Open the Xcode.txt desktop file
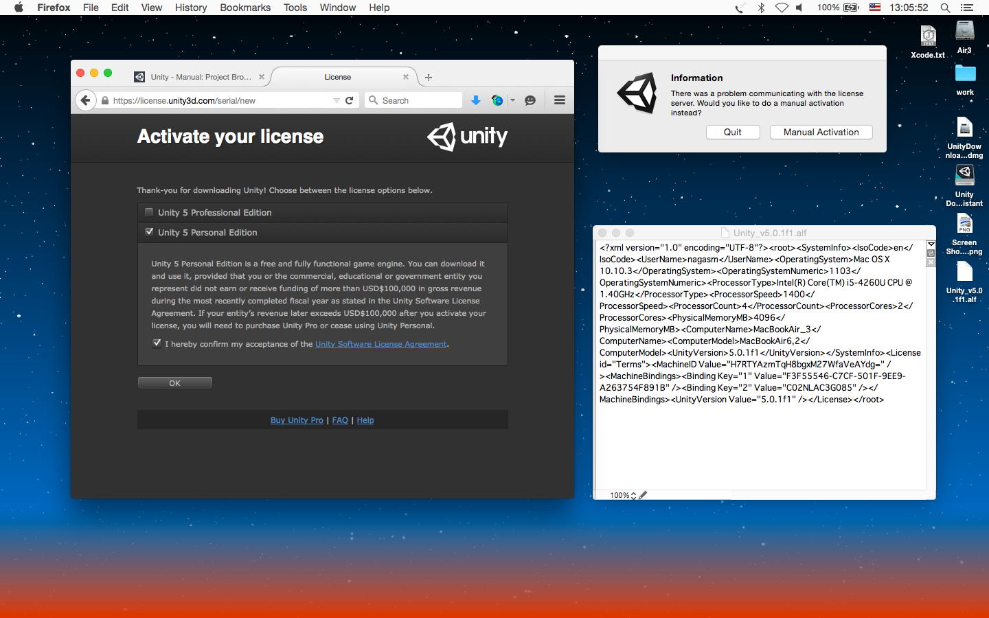Screen dimensions: 989x618 point(928,42)
